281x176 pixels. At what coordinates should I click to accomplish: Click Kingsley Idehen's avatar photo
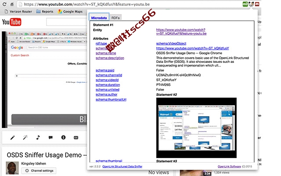click(12, 168)
